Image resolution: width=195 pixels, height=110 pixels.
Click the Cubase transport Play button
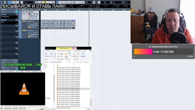(x=49, y=2)
